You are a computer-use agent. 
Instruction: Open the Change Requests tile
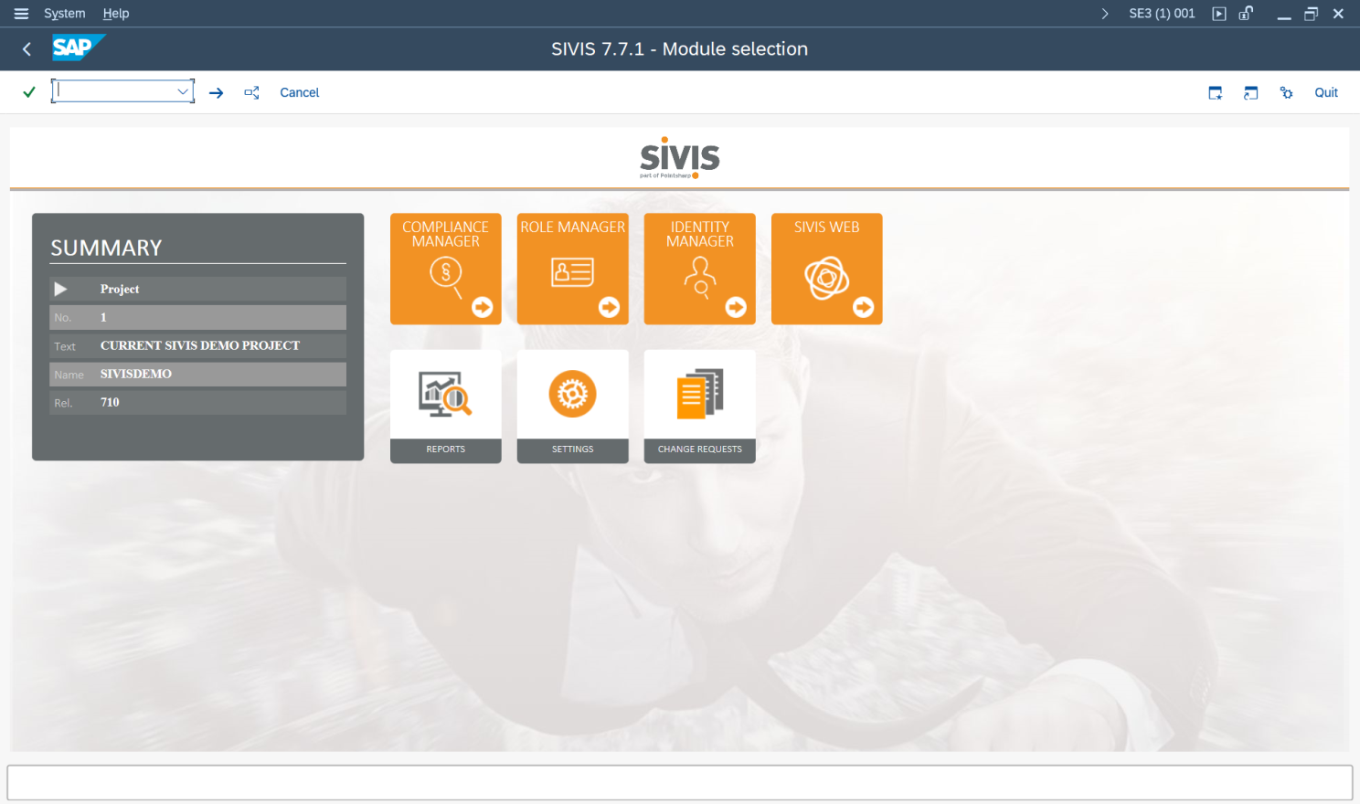pos(699,407)
